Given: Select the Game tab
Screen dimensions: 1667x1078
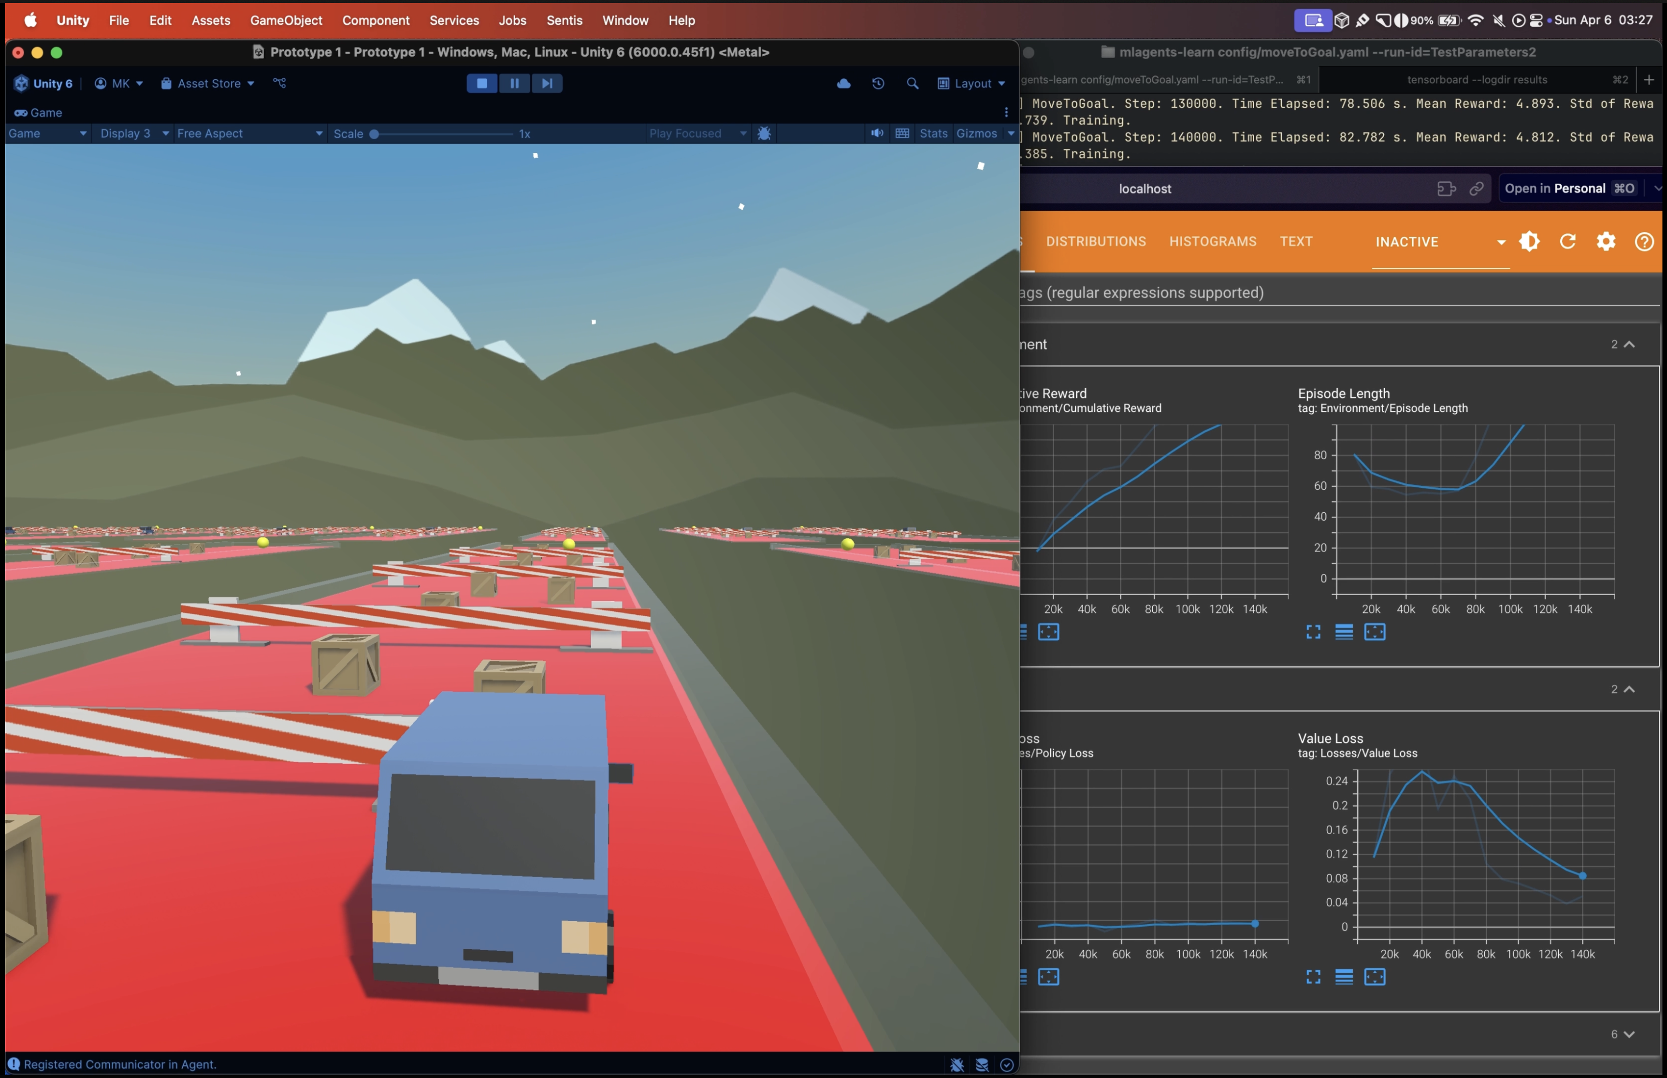Looking at the screenshot, I should click(38, 113).
